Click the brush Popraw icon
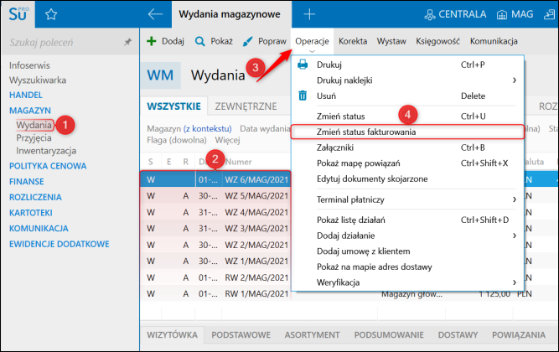 click(x=247, y=41)
